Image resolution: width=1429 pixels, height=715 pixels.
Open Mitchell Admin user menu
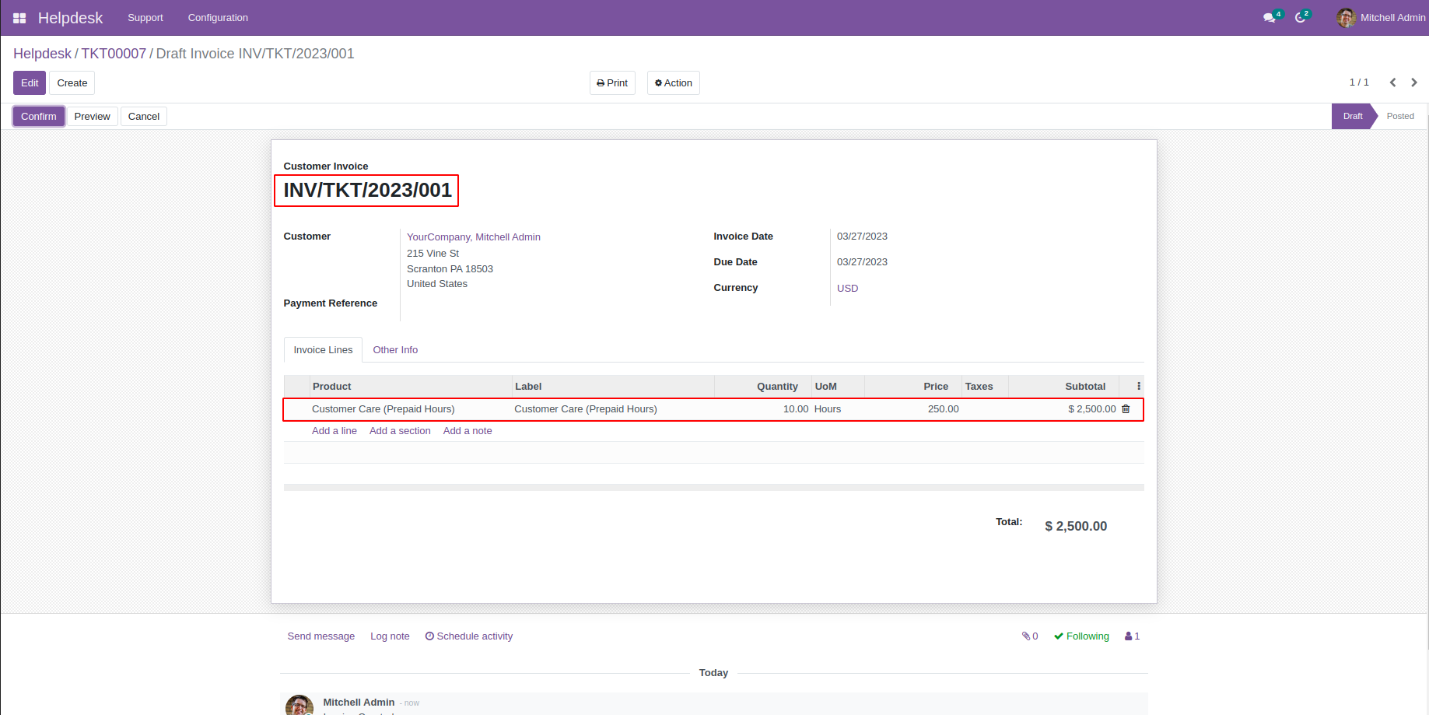(x=1381, y=18)
